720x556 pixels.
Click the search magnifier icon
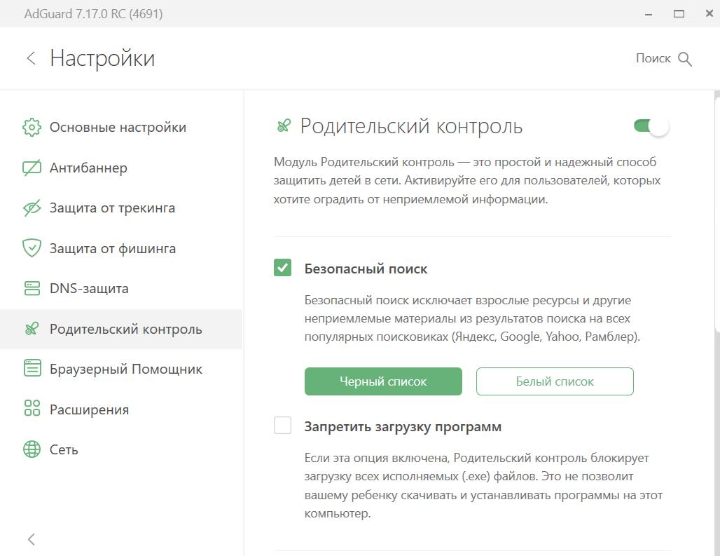pyautogui.click(x=685, y=59)
